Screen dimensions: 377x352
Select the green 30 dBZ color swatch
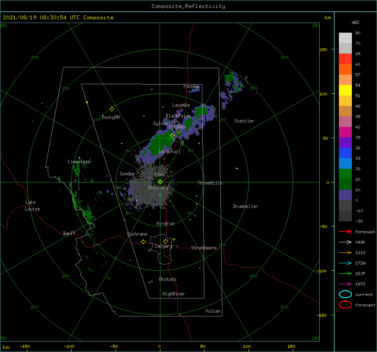[345, 174]
